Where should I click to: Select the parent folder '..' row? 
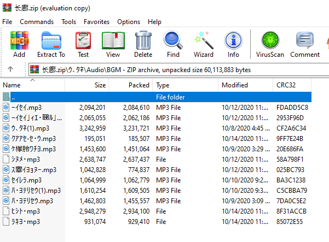tap(157, 97)
